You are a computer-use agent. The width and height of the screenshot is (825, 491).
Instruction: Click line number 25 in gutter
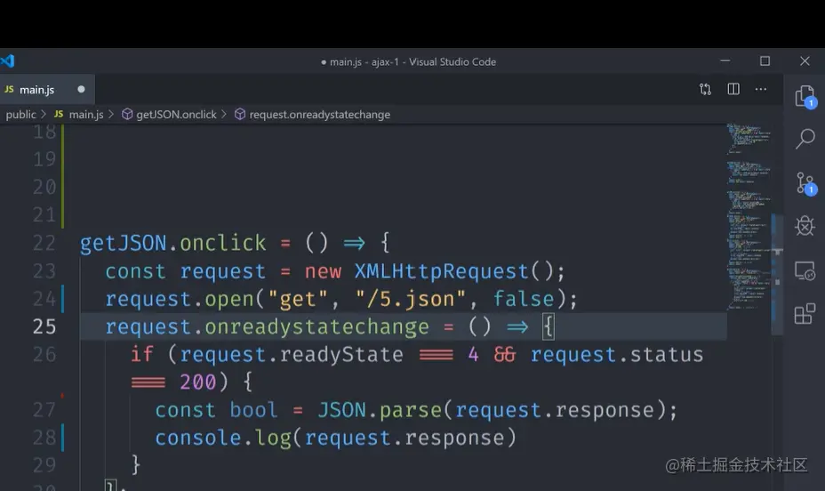(x=44, y=326)
